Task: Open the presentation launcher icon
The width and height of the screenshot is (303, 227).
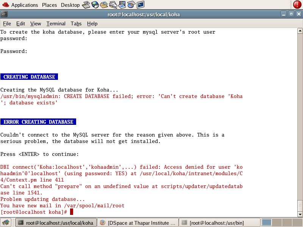Action: (x=122, y=5)
